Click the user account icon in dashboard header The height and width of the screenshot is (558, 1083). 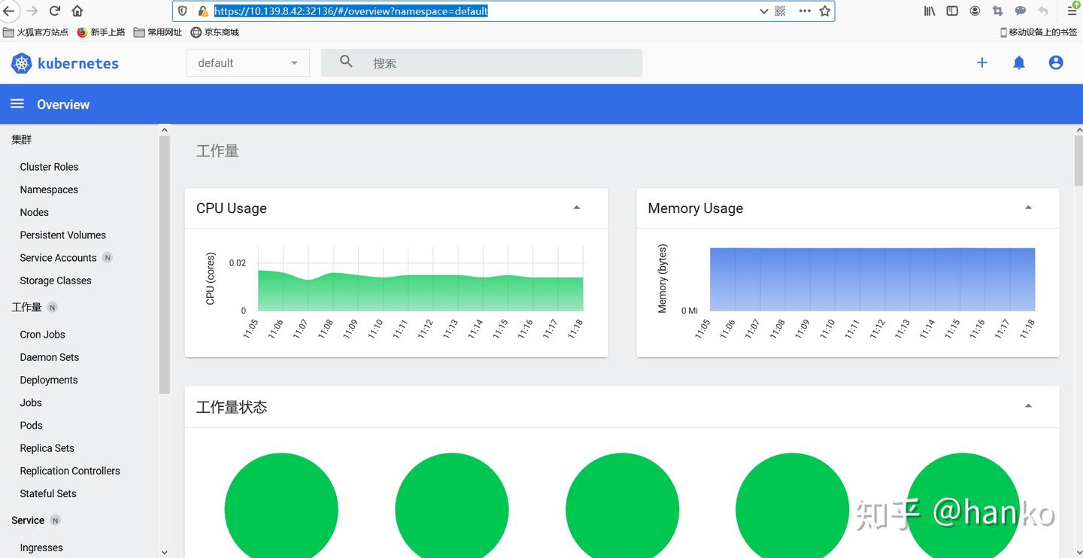[1055, 63]
